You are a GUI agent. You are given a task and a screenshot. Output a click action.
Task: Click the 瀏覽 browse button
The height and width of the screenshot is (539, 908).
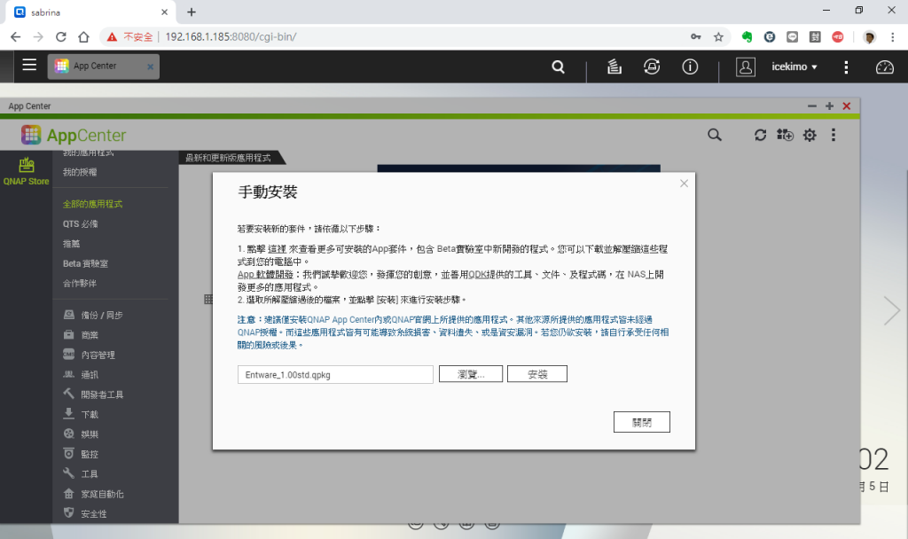point(471,374)
